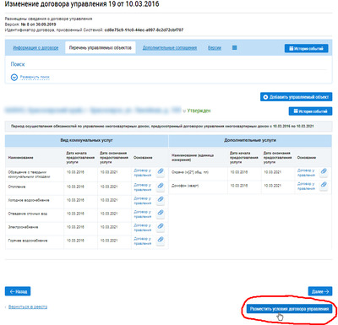
Task: Follow the Вернуться в реестр link
Action: click(x=28, y=306)
